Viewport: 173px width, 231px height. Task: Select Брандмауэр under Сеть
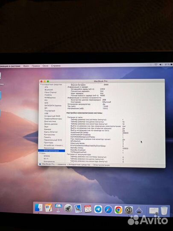coord(49,161)
